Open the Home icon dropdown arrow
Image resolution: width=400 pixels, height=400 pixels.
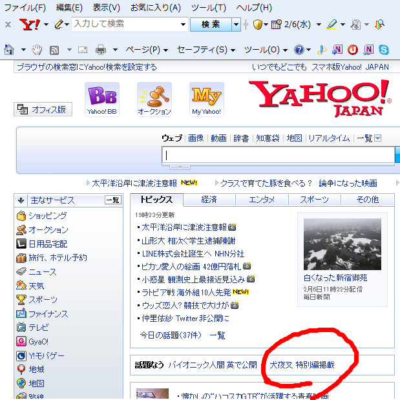coord(23,50)
